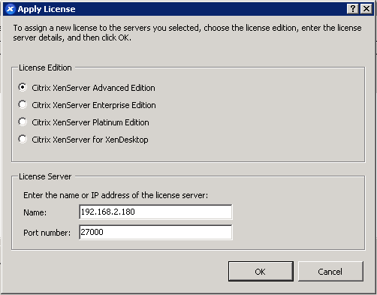
Task: Confirm license settings with OK button
Action: point(261,272)
